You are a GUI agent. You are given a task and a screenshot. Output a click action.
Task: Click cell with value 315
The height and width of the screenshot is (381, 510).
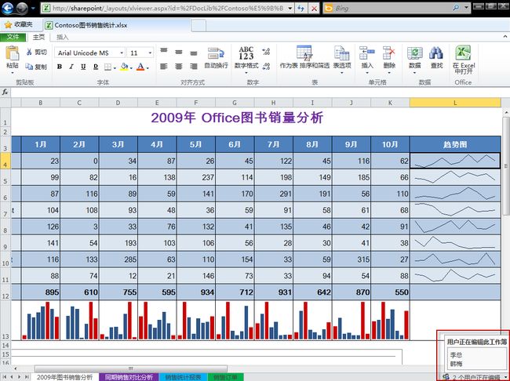pyautogui.click(x=352, y=259)
